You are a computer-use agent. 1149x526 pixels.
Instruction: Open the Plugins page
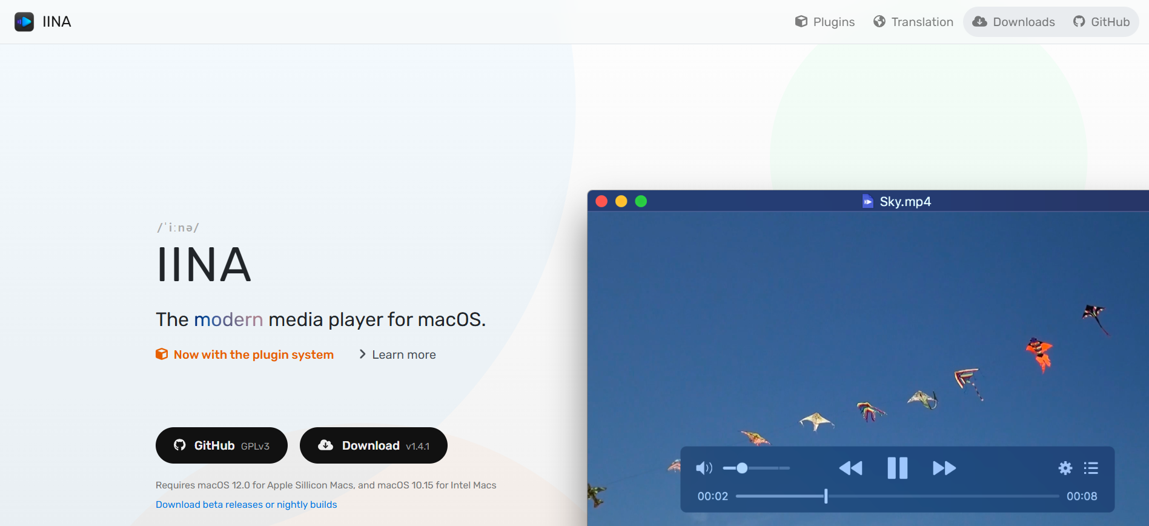click(825, 22)
